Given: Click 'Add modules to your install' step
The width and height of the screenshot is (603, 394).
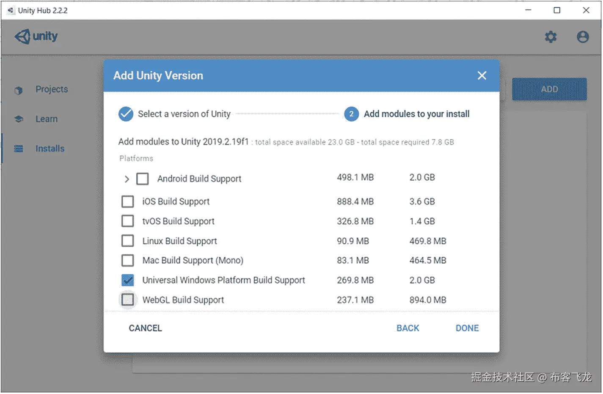Looking at the screenshot, I should [x=416, y=114].
